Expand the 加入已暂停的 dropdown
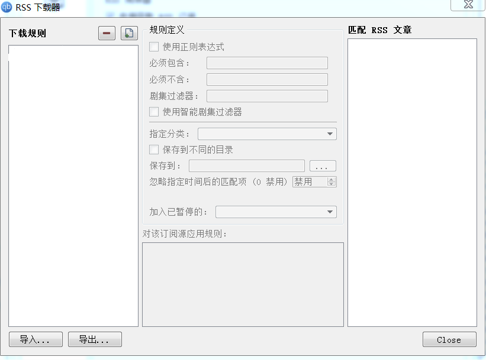This screenshot has width=486, height=360. point(276,212)
